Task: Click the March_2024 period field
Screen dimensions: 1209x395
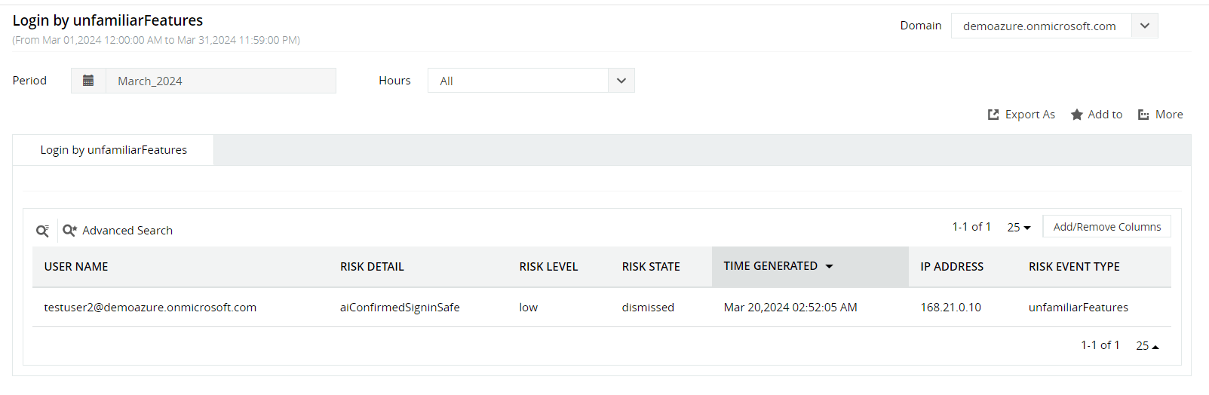Action: pos(221,81)
